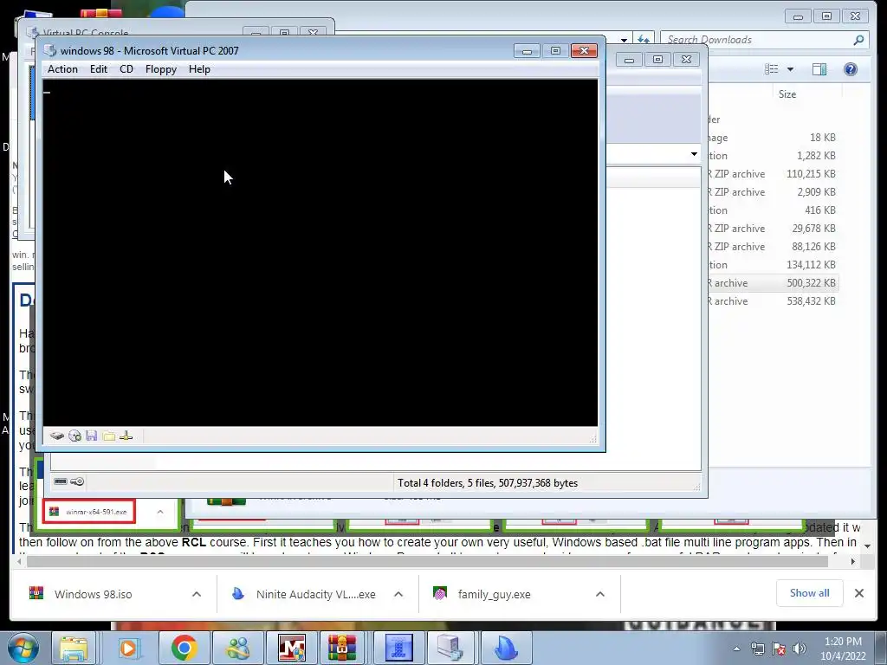The height and width of the screenshot is (665, 887).
Task: Click the floppy disk status icon
Action: pyautogui.click(x=92, y=436)
